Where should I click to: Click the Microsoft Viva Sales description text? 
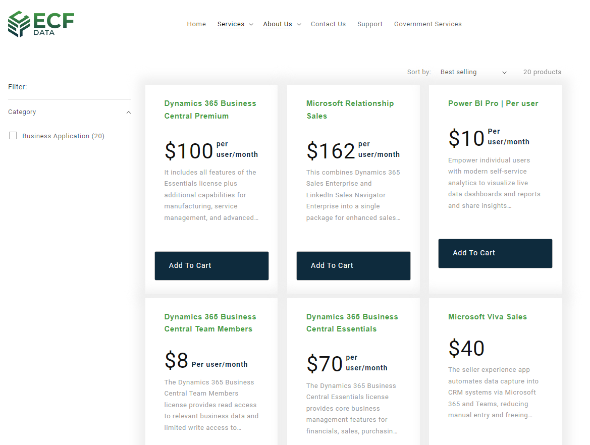(493, 393)
